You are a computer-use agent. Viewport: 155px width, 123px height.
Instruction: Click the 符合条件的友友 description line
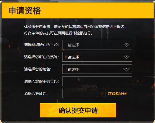pyautogui.click(x=59, y=33)
